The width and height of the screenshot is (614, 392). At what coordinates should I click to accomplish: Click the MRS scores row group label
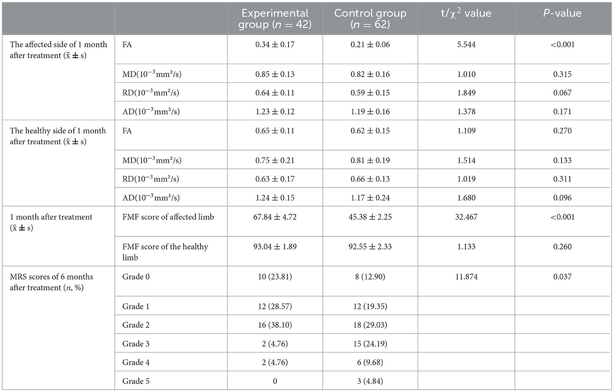pos(52,282)
